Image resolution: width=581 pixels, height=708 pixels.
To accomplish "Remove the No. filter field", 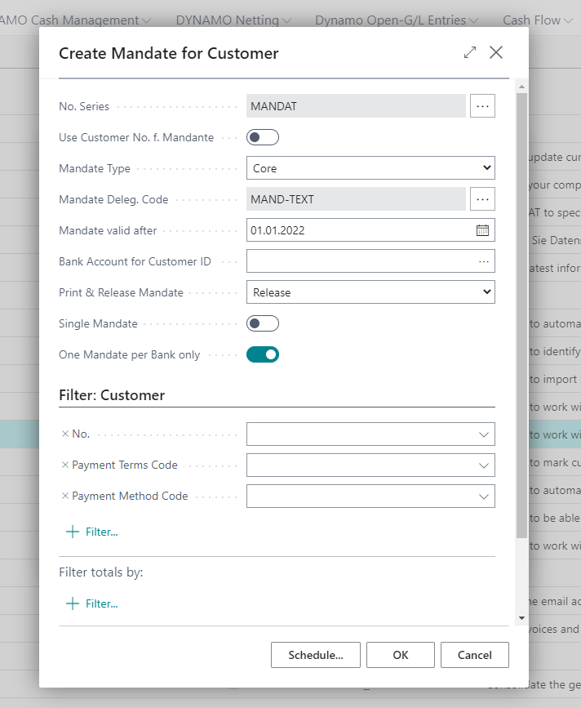I will click(x=65, y=434).
